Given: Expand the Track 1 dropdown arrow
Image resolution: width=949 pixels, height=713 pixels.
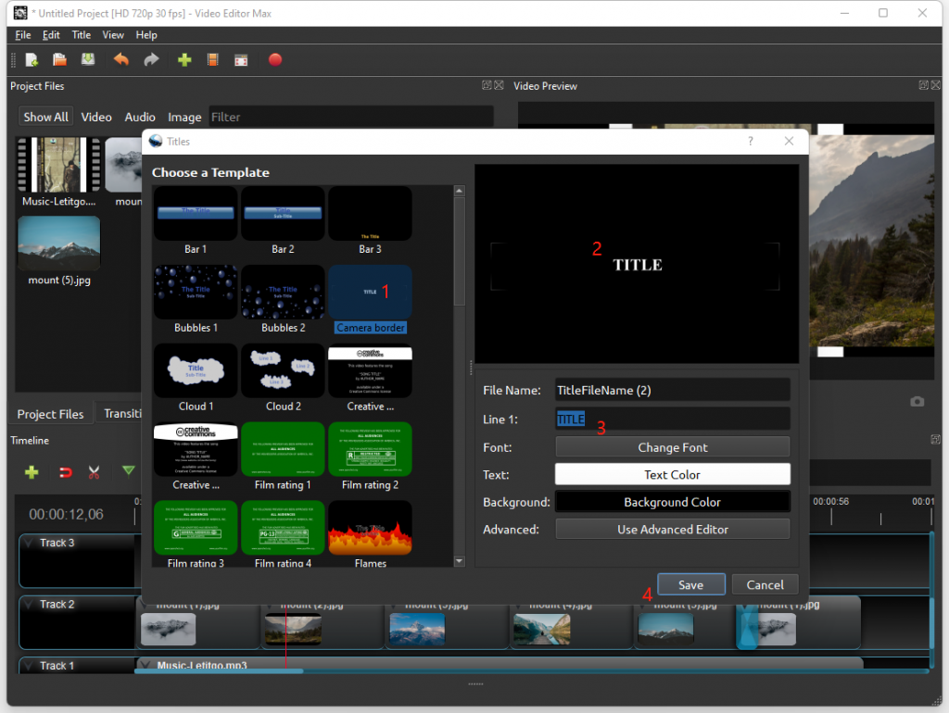Looking at the screenshot, I should click(x=27, y=665).
